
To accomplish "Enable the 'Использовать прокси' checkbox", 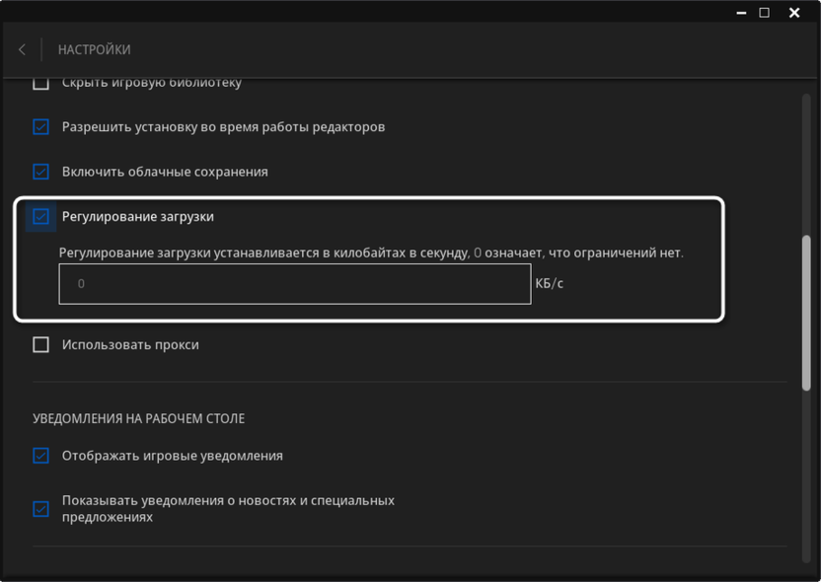I will pyautogui.click(x=41, y=345).
